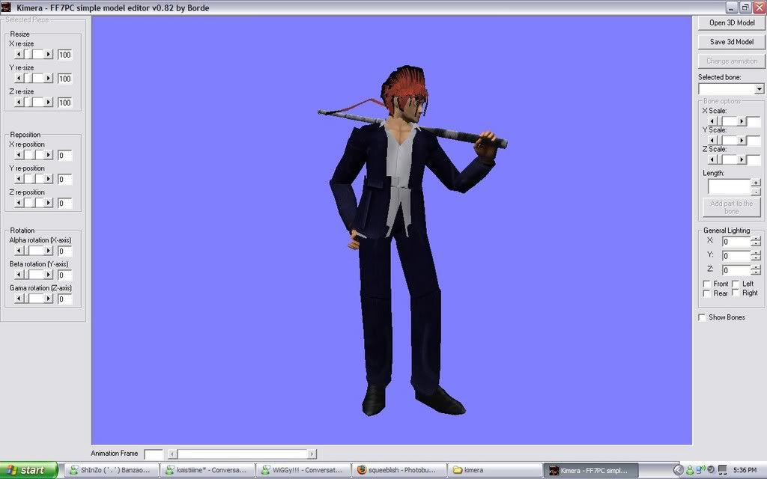Screen dimensions: 767x479
Task: Click right arrow of Z re-size slider
Action: [48, 102]
